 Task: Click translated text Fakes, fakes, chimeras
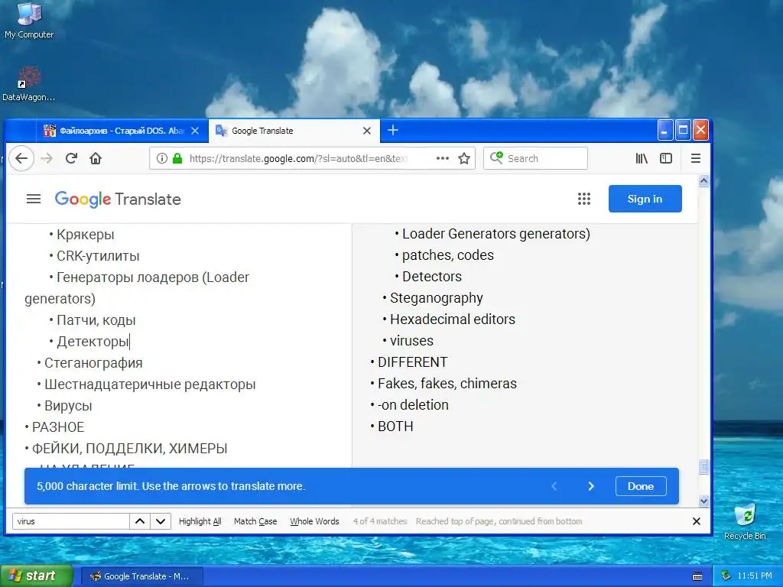[447, 384]
